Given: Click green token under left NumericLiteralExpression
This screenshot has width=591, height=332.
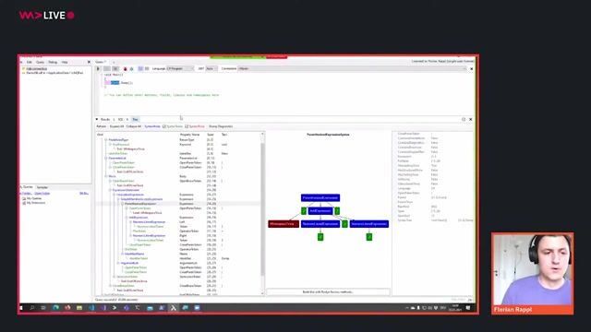Looking at the screenshot, I should pos(320,237).
